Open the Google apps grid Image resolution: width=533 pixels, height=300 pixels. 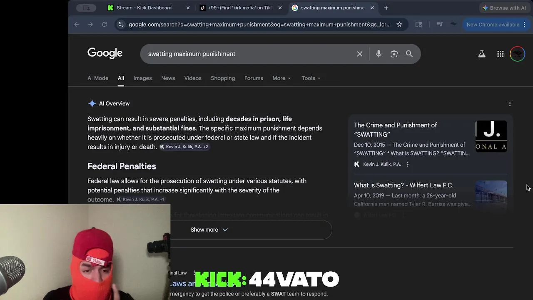click(x=501, y=54)
